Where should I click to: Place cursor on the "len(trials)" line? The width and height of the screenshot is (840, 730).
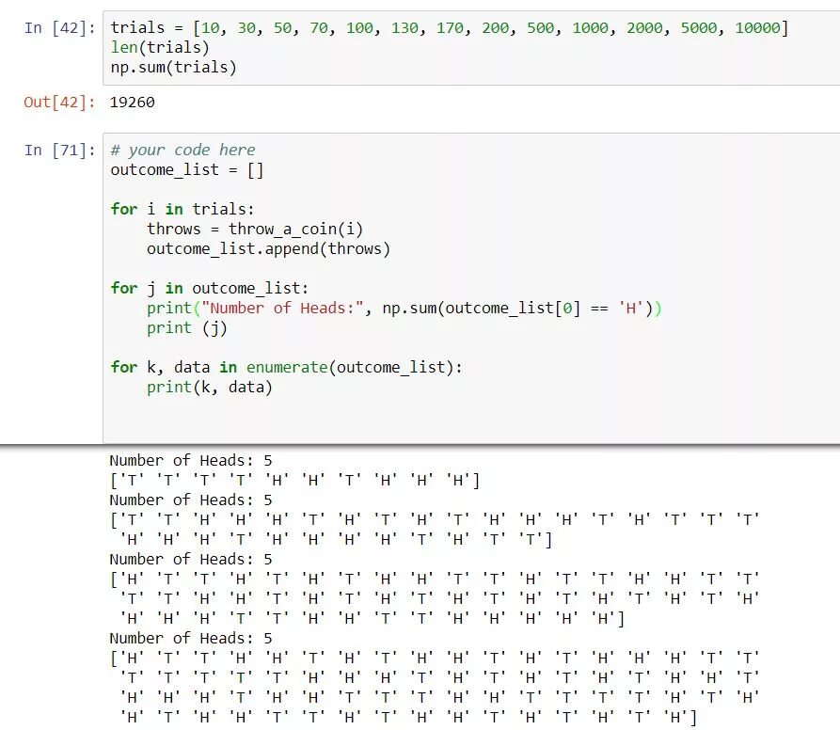tap(160, 48)
